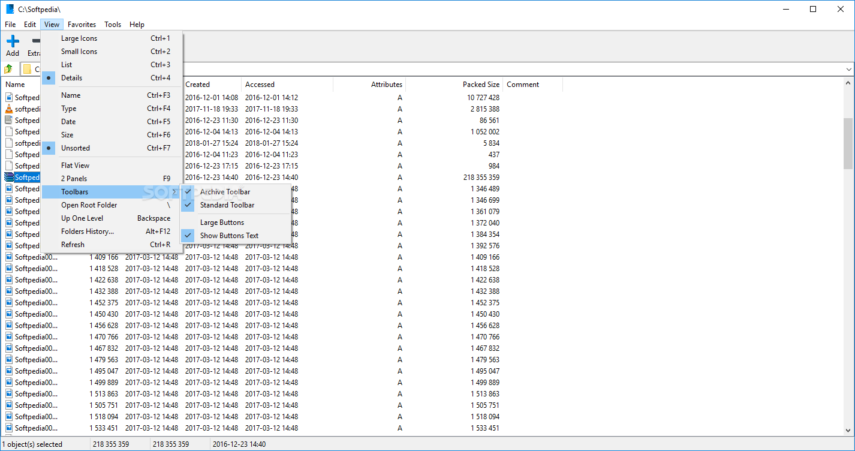Open the Edit menu
Viewport: 855px width, 451px height.
pos(30,25)
